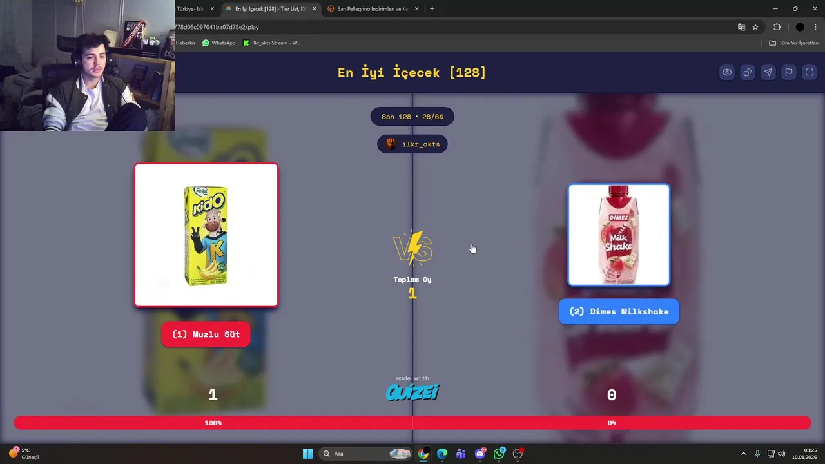
Task: Vote for (2) Dimes Milkshake button
Action: (x=619, y=311)
